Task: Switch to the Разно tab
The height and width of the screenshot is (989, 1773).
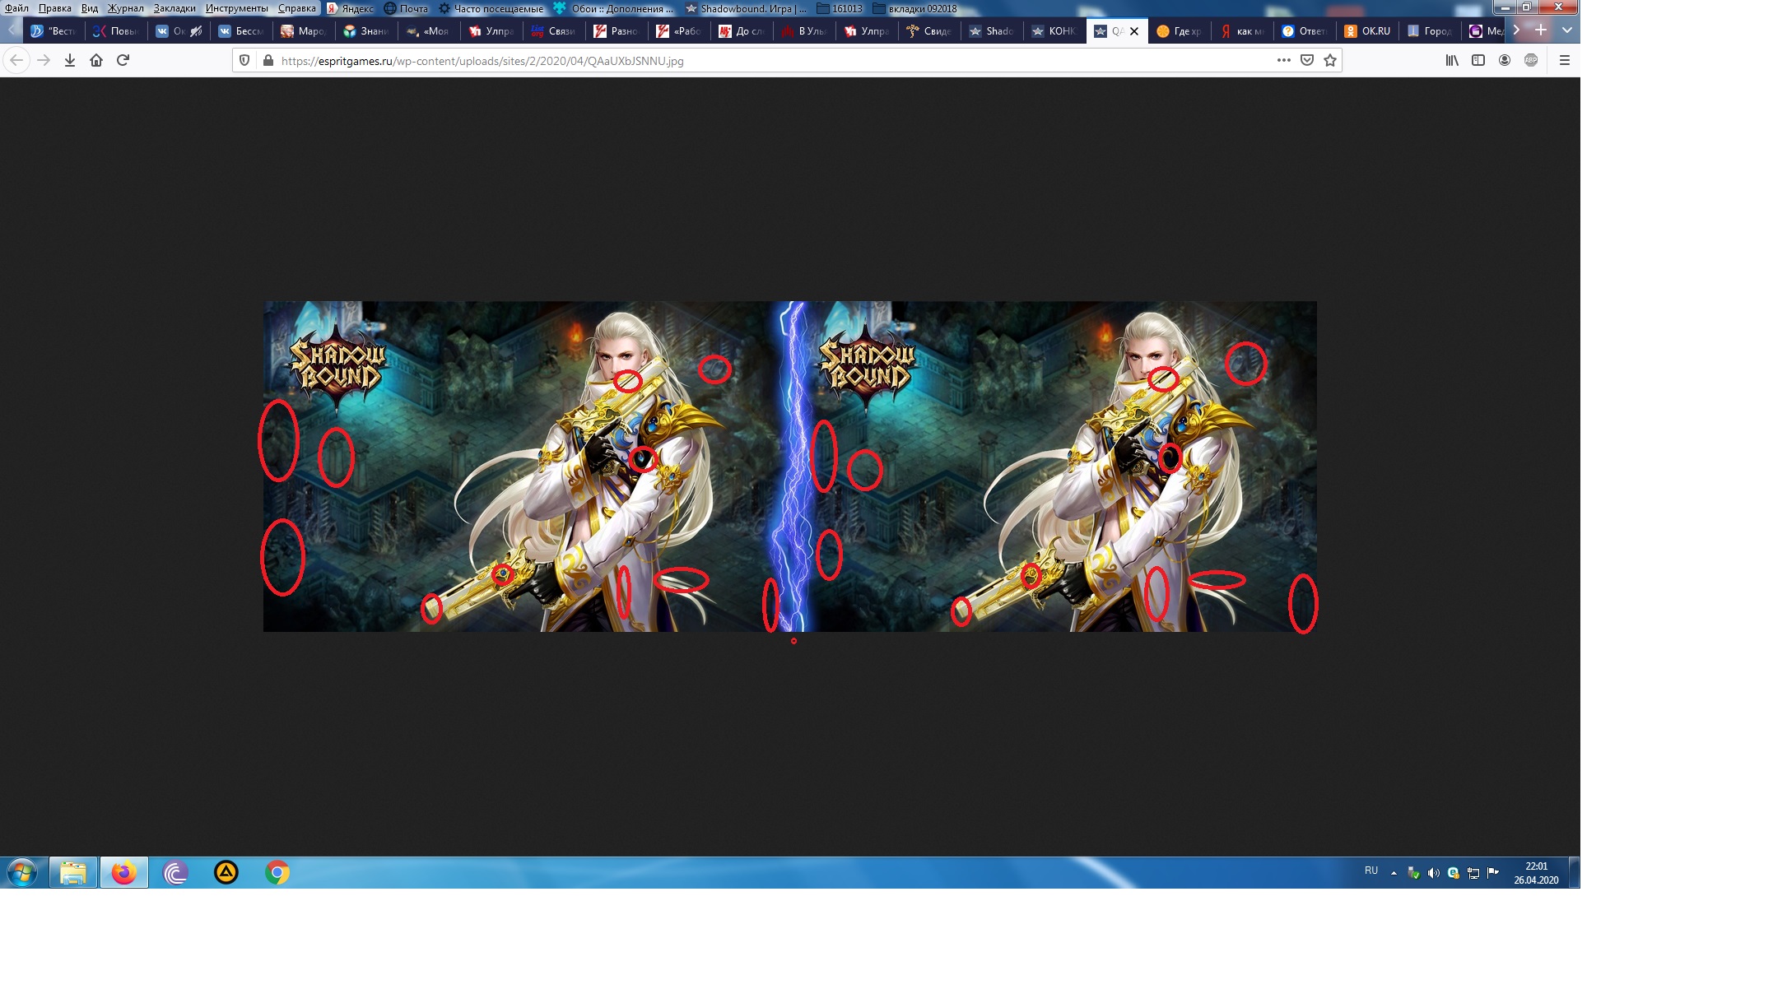Action: point(617,31)
